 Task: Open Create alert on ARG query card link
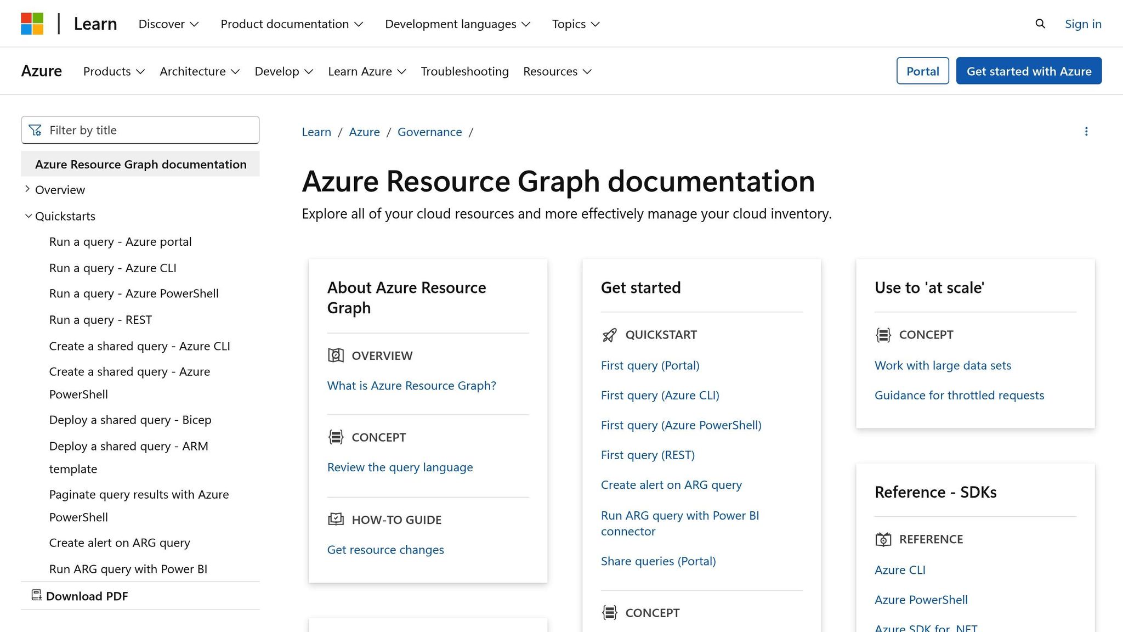(x=671, y=485)
